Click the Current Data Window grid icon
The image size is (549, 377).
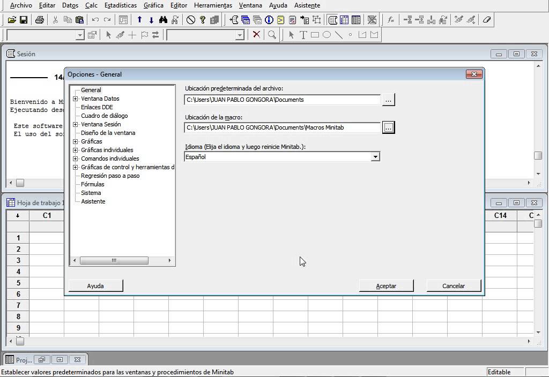345,20
